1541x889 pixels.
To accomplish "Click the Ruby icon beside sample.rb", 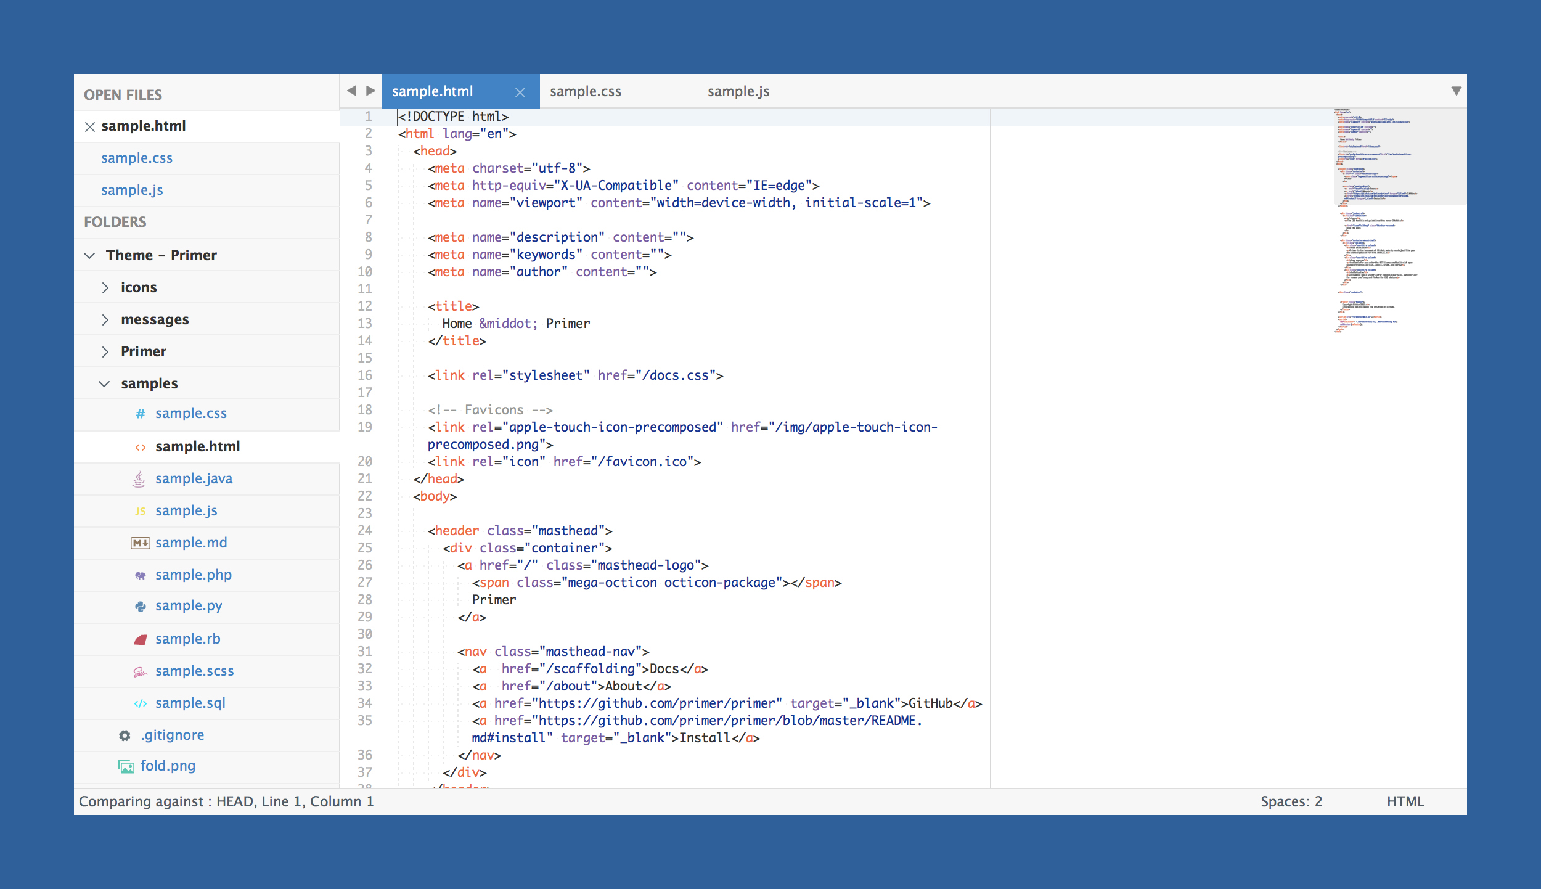I will coord(140,640).
